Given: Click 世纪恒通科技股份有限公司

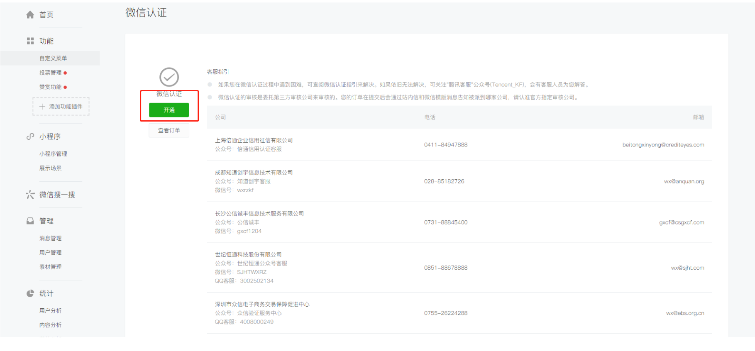Looking at the screenshot, I should [248, 255].
